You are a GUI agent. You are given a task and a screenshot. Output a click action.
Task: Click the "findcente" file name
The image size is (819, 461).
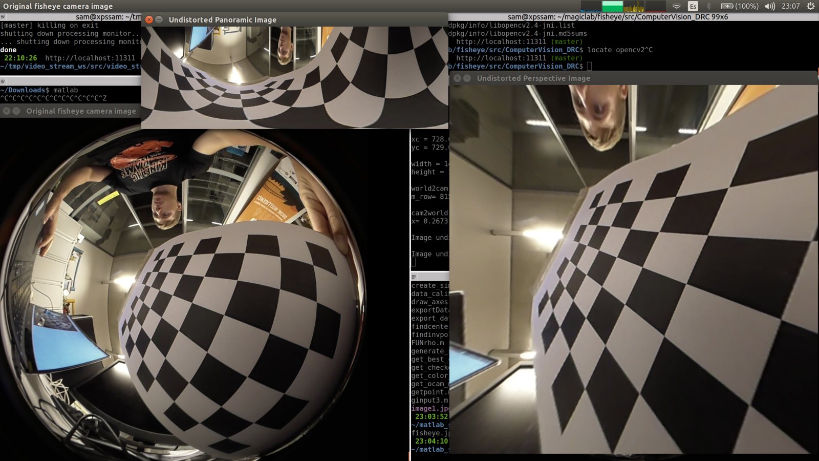[x=430, y=326]
